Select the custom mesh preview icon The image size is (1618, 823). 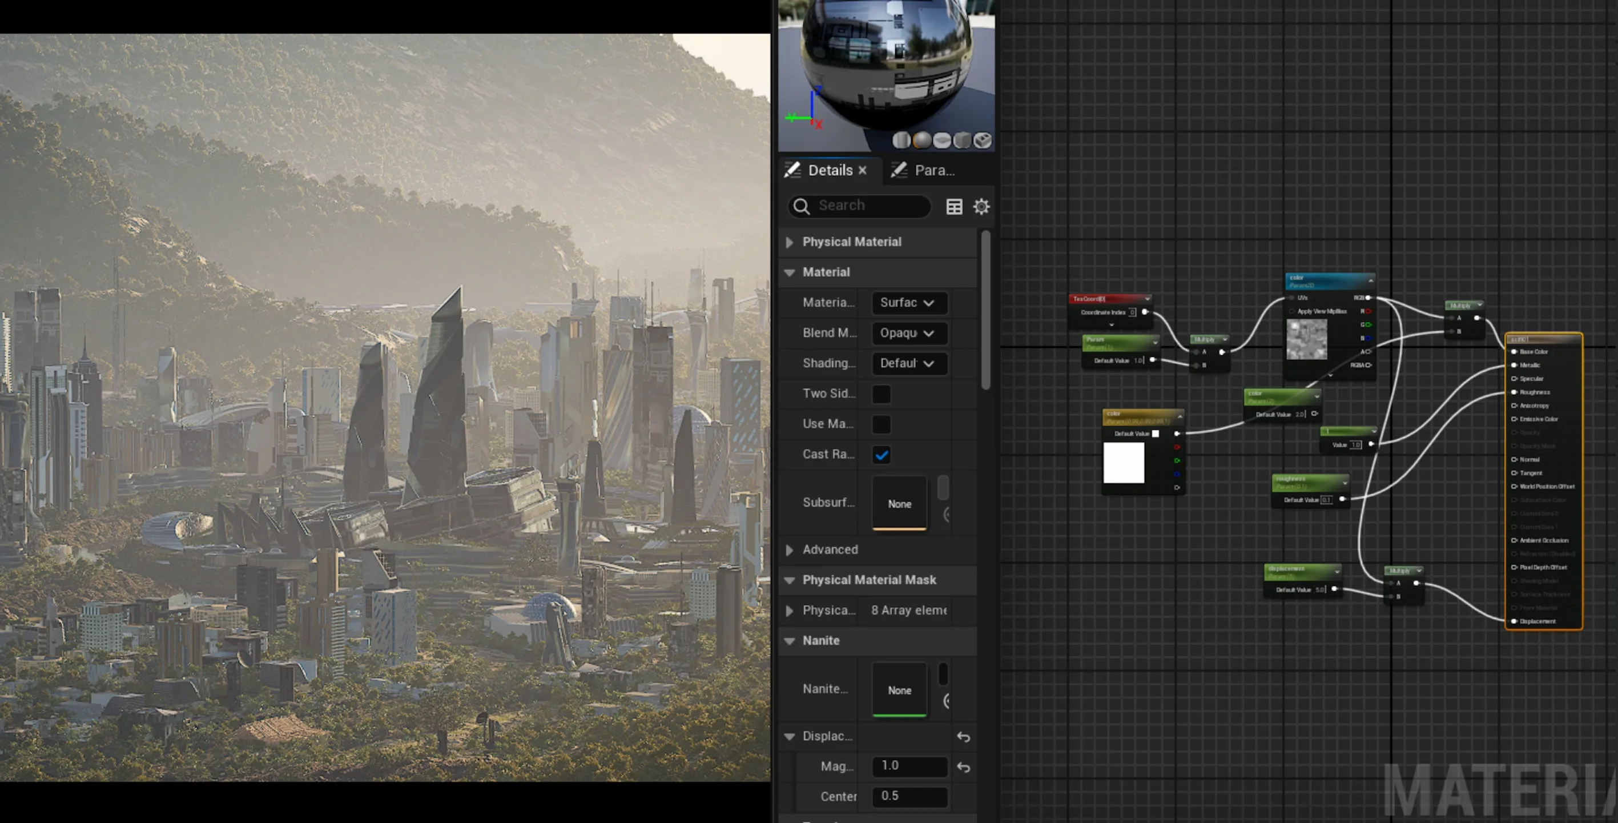[x=983, y=140]
